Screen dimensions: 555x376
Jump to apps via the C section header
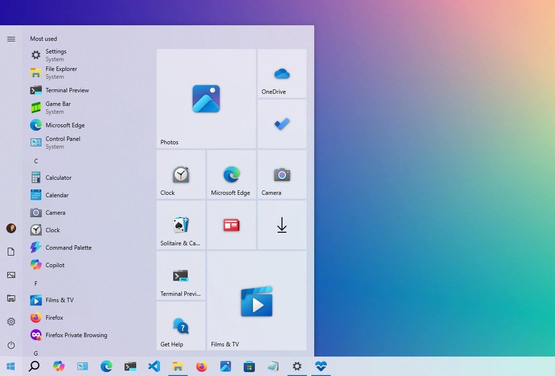(x=36, y=161)
